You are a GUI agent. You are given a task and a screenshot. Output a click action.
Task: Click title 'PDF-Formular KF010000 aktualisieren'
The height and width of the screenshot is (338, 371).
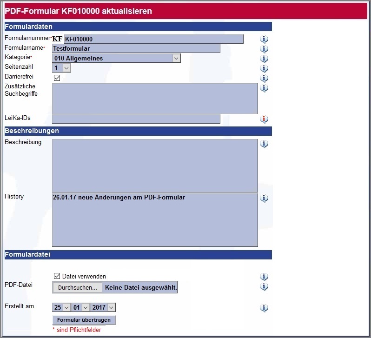(x=78, y=11)
